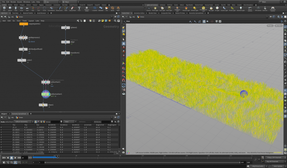Image resolution: width=287 pixels, height=168 pixels.
Task: Toggle the Auto Update mode
Action: click(x=278, y=166)
